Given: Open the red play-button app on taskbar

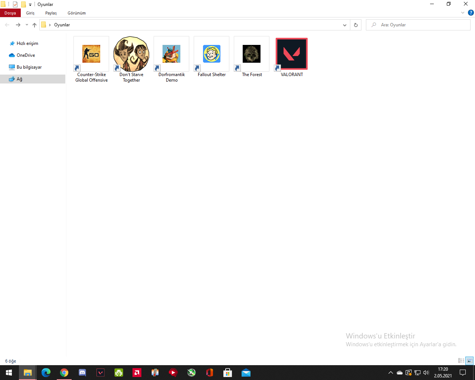Looking at the screenshot, I should point(173,373).
